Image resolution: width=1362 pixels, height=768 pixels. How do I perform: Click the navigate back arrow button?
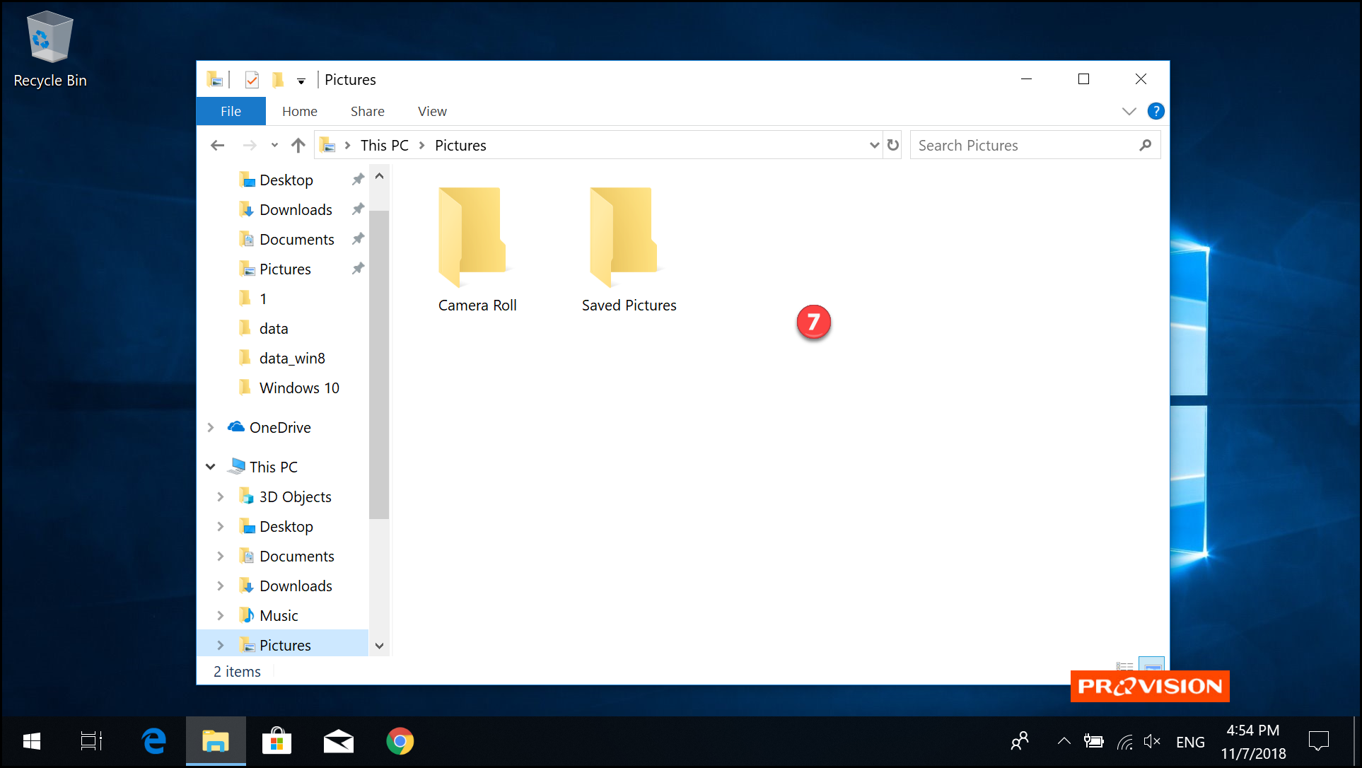point(216,145)
